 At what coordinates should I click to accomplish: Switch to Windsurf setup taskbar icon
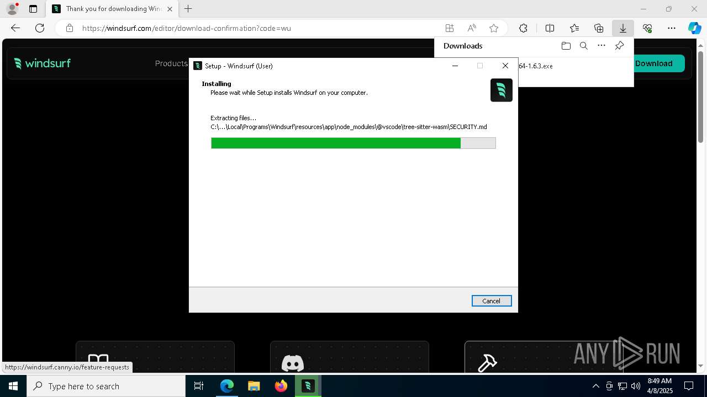tap(308, 386)
